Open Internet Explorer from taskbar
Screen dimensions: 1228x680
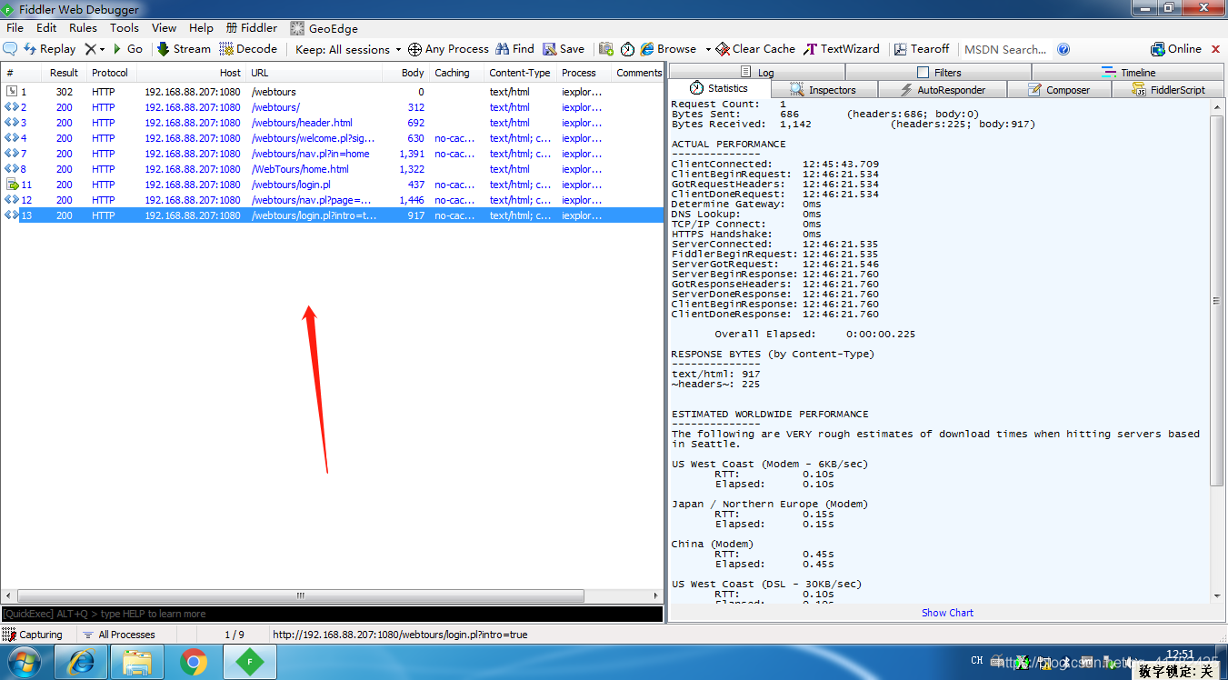[82, 662]
